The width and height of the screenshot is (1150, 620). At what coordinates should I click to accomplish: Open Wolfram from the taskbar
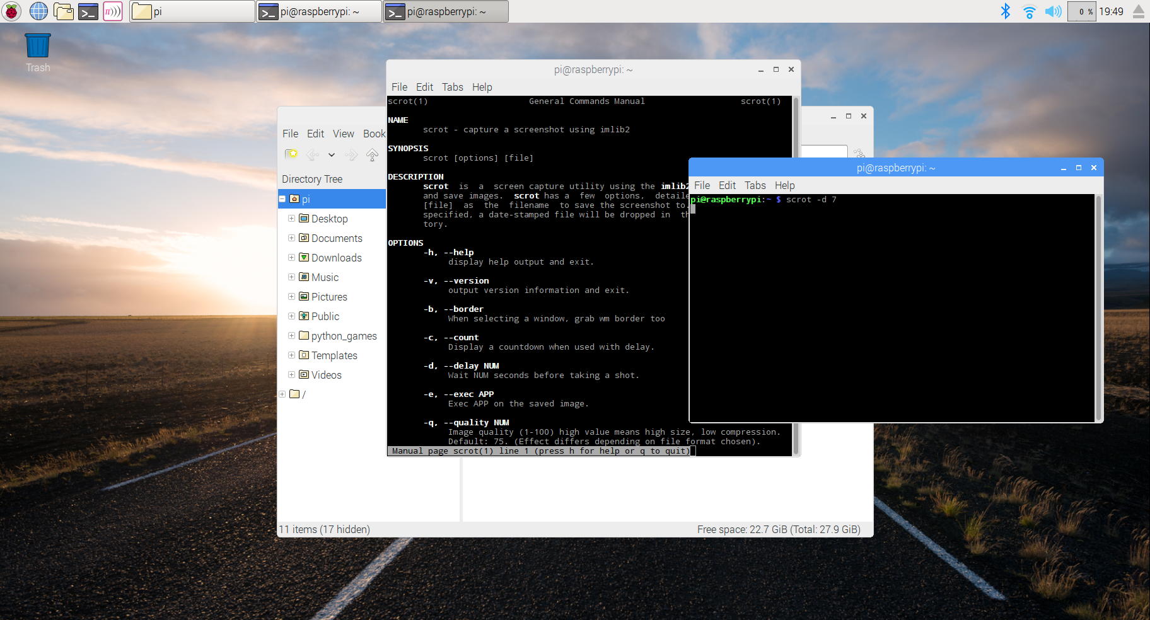(112, 11)
